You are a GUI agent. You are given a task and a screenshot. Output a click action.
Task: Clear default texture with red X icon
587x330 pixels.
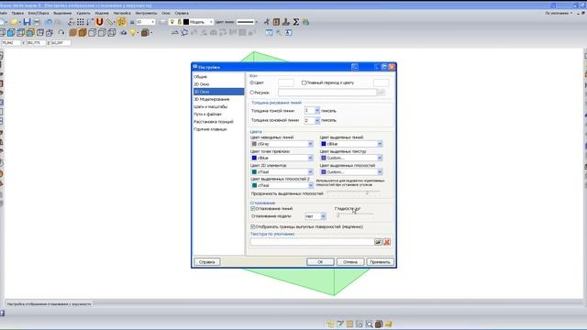387,242
